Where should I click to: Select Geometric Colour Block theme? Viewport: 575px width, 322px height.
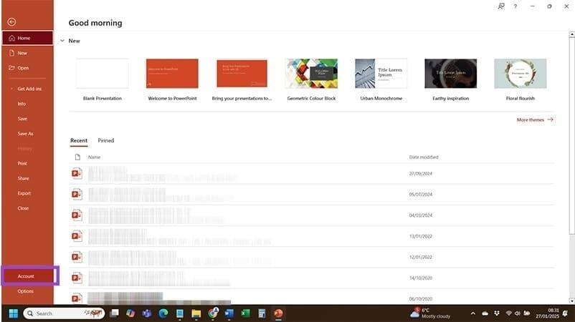[311, 79]
